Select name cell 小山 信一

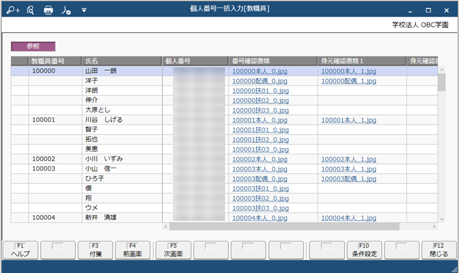pos(122,169)
